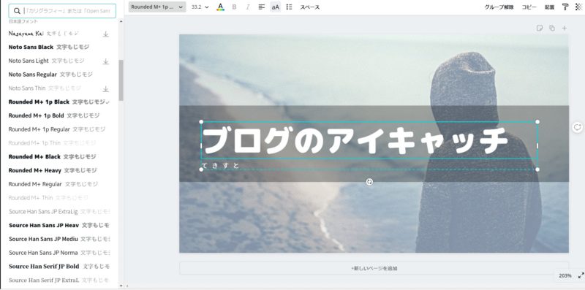
Task: Add a new page with plus icon
Action: coord(565,28)
